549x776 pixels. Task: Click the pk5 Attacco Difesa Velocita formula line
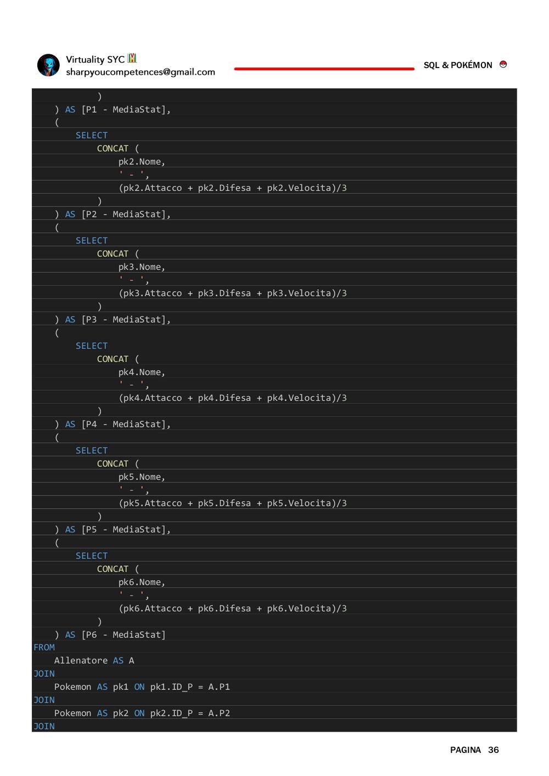(232, 503)
